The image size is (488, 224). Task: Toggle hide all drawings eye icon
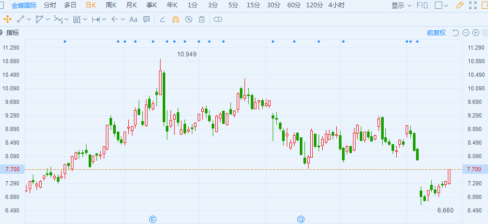(189, 19)
